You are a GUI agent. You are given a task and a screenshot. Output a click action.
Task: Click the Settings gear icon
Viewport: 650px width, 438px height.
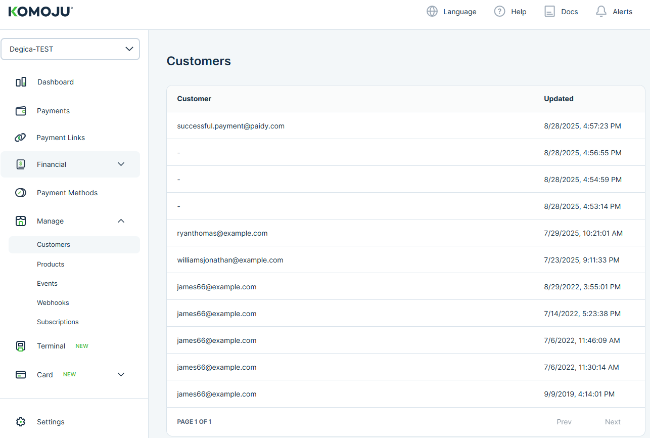coord(21,422)
